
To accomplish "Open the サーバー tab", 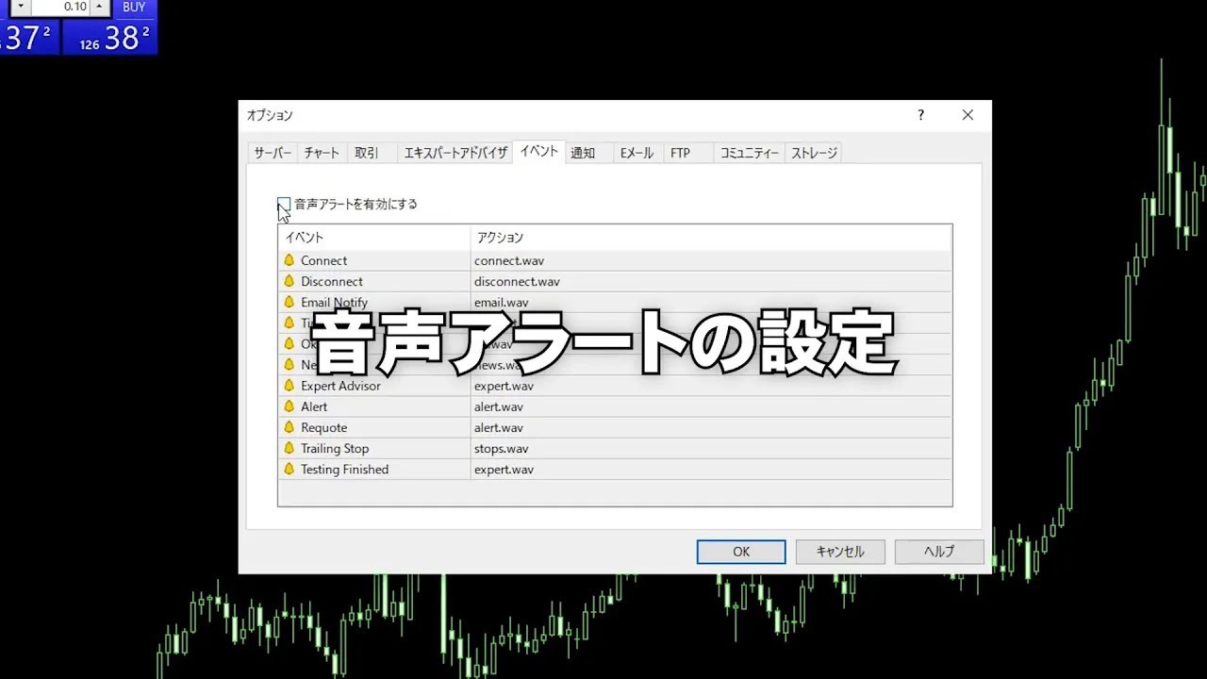I will pyautogui.click(x=273, y=153).
